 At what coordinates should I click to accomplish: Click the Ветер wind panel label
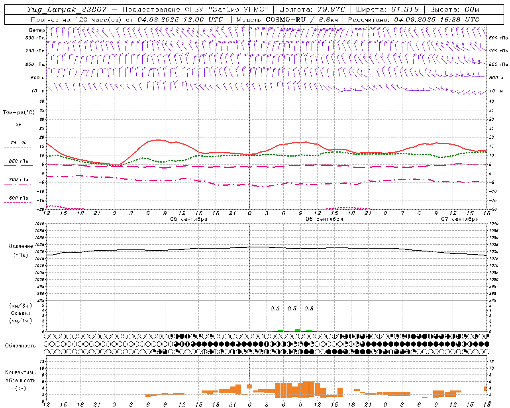[x=37, y=30]
